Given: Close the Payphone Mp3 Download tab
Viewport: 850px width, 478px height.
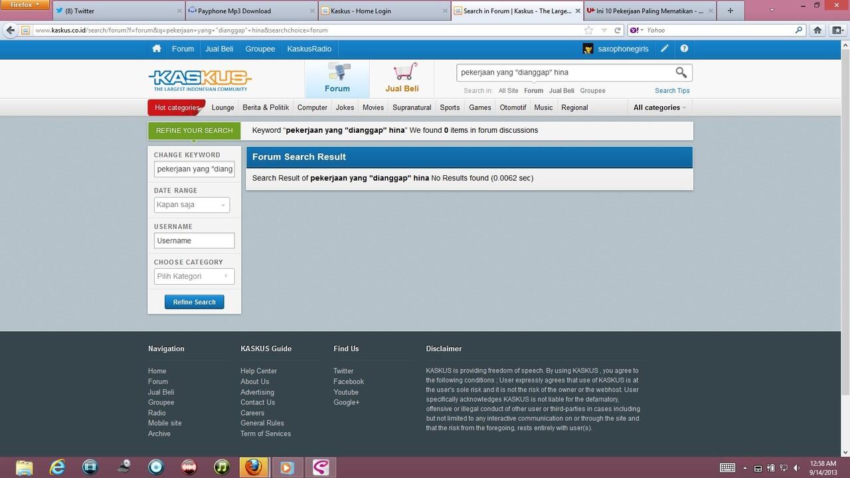Looking at the screenshot, I should (312, 11).
